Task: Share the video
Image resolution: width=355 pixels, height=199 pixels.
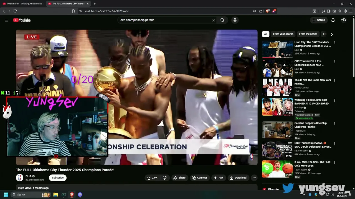Action: pyautogui.click(x=179, y=178)
